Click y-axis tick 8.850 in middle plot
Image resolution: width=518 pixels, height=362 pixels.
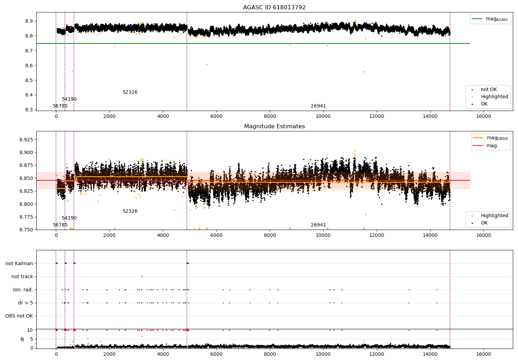26,179
